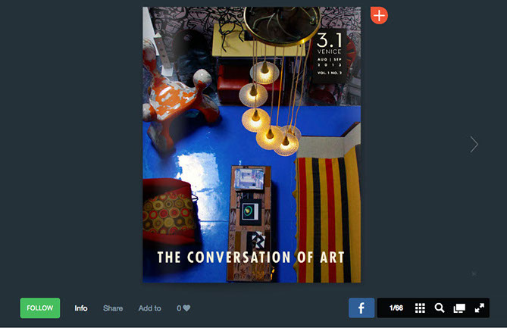Image resolution: width=507 pixels, height=328 pixels.
Task: Show all pages with grid icon
Action: point(420,308)
